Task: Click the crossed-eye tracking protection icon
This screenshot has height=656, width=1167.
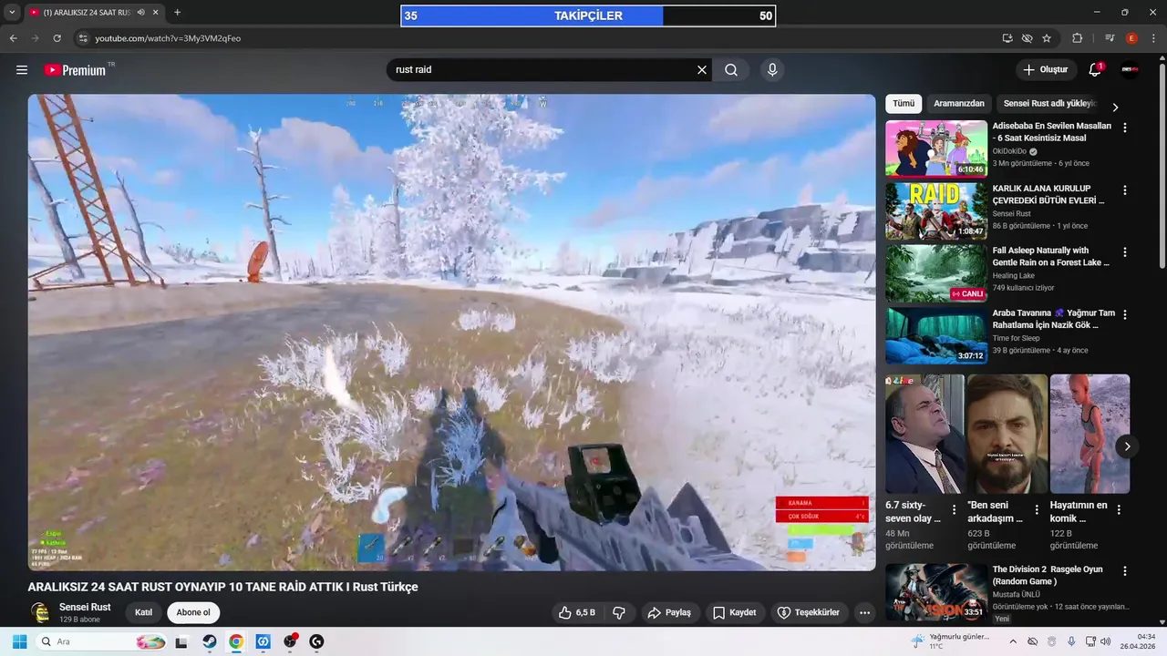Action: point(1027,38)
